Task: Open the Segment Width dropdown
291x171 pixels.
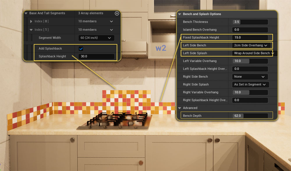Action: click(96, 38)
